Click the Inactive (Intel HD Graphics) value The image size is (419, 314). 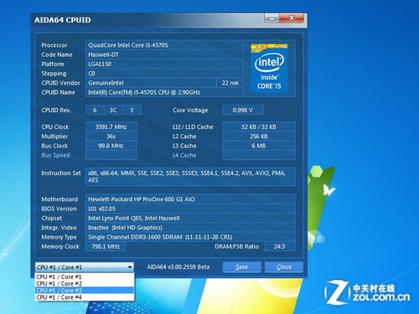coord(190,228)
